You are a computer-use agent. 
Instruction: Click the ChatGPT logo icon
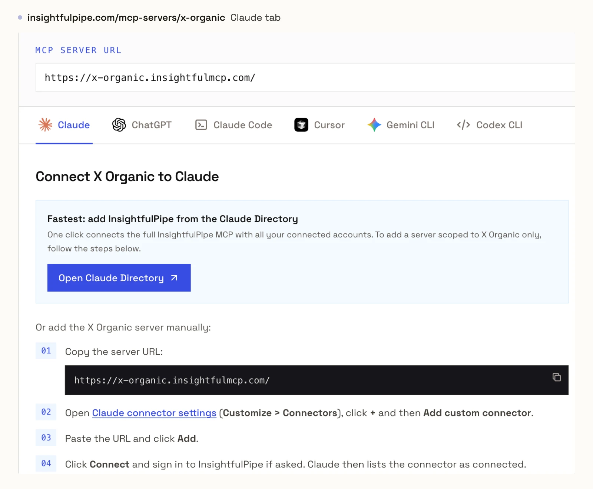(119, 125)
